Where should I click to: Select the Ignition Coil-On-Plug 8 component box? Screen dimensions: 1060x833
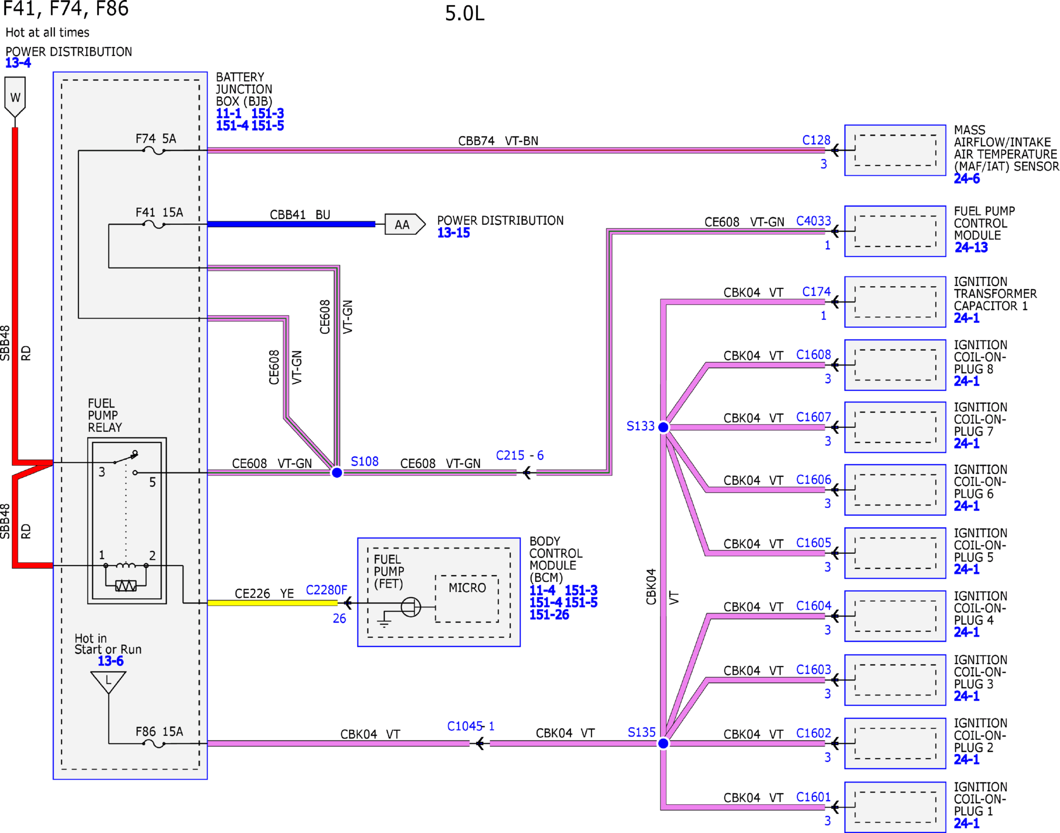pos(895,365)
